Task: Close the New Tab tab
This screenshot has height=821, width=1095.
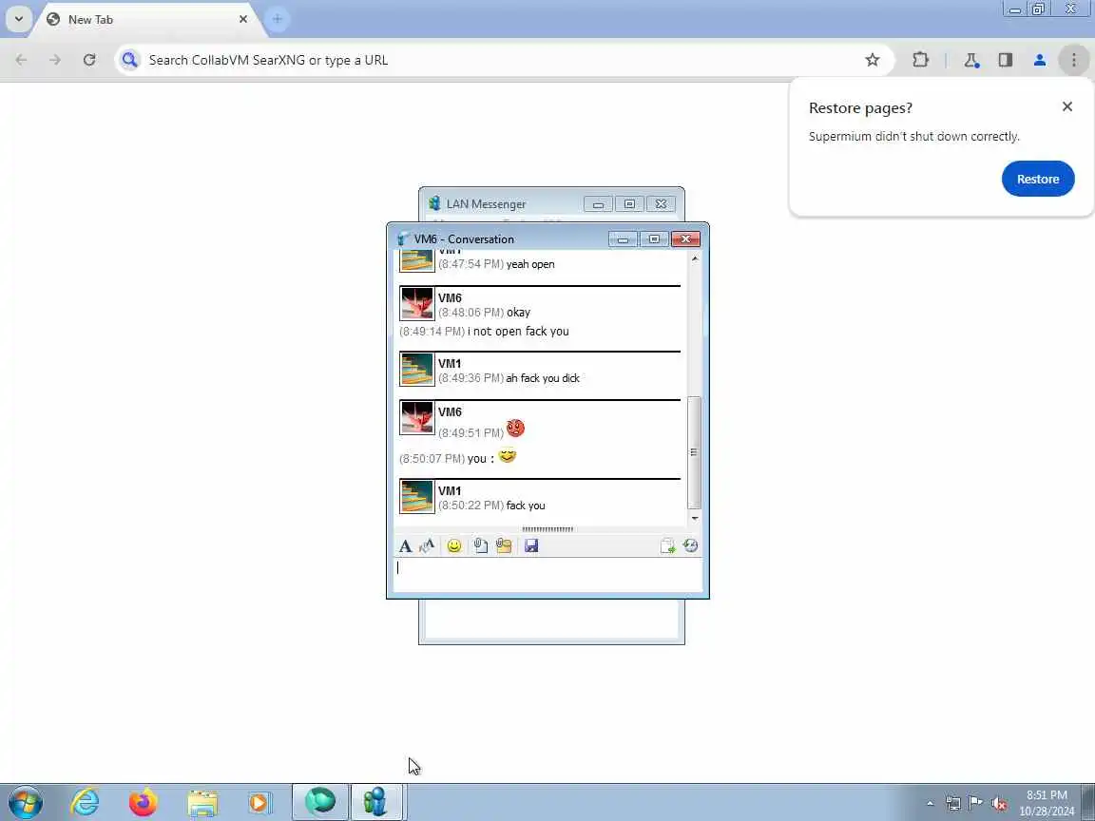Action: pos(243,20)
